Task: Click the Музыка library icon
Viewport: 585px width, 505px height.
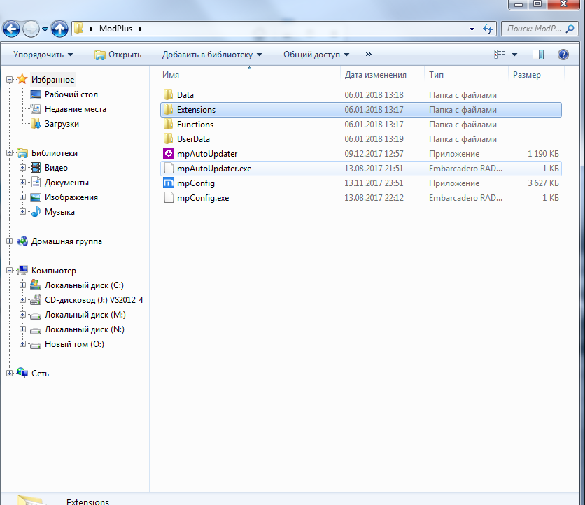Action: 36,211
